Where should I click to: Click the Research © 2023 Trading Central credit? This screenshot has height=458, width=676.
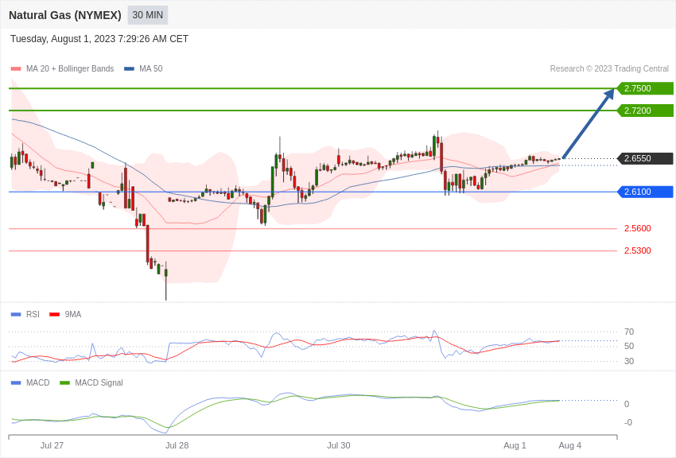pyautogui.click(x=609, y=69)
